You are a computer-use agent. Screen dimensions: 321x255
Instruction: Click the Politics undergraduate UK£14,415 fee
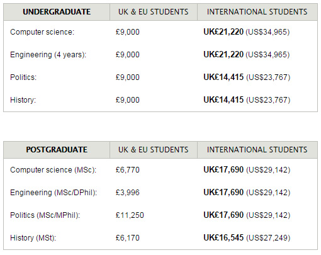223,77
